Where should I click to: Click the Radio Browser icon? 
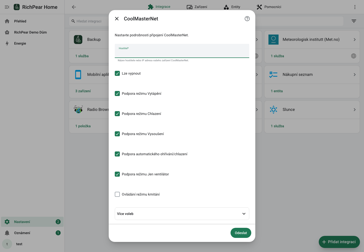[x=78, y=109]
